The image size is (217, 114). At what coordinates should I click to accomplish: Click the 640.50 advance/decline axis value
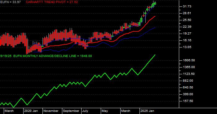click(188, 88)
